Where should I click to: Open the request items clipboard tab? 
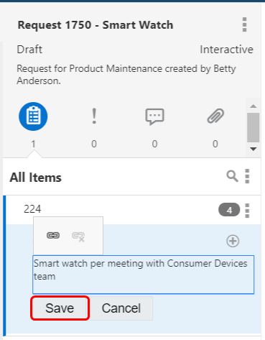[x=33, y=116]
